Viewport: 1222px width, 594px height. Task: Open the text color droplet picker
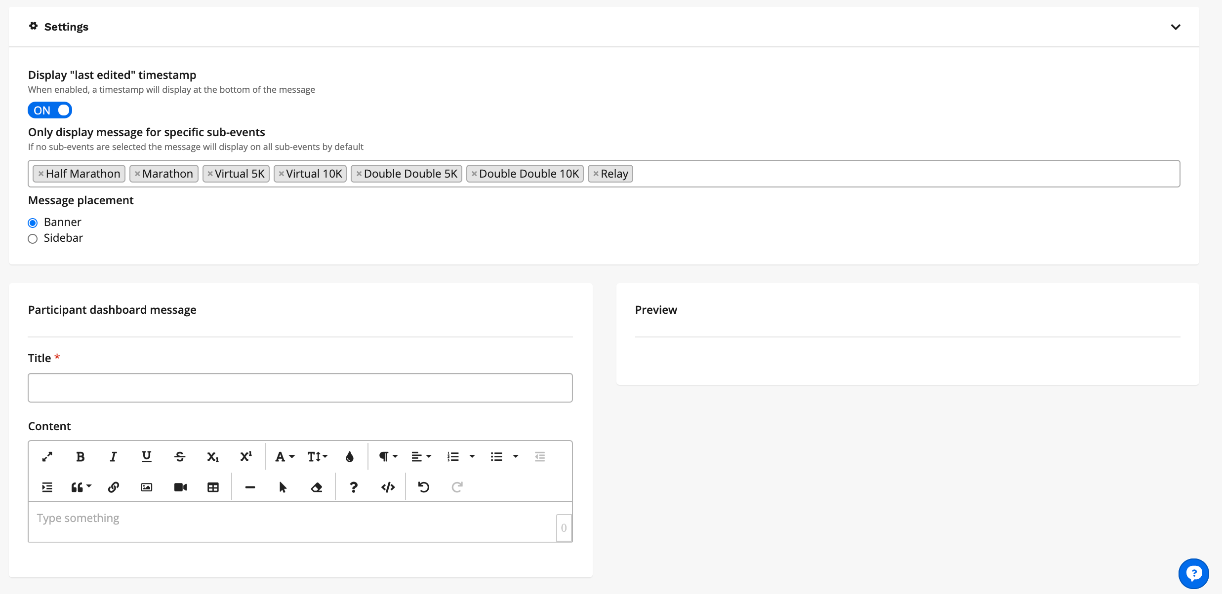click(x=350, y=457)
